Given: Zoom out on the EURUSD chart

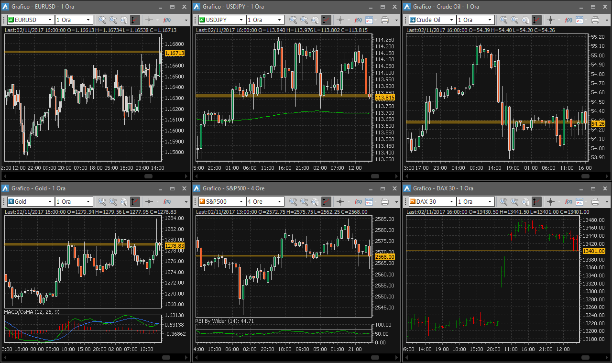Looking at the screenshot, I should 113,20.
